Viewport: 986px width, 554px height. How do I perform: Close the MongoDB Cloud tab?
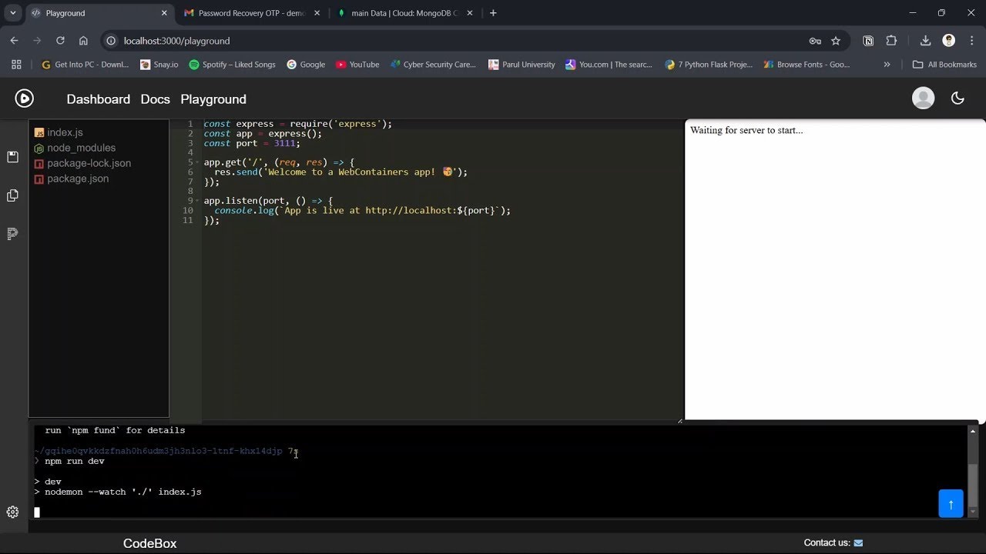click(470, 13)
